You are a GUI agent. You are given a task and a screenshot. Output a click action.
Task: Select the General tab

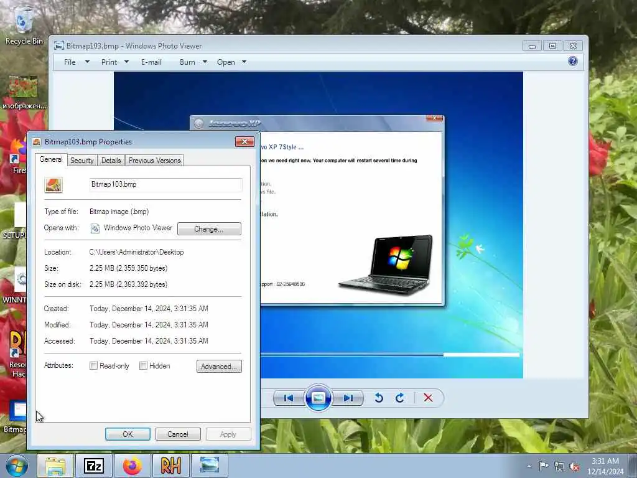click(x=51, y=159)
